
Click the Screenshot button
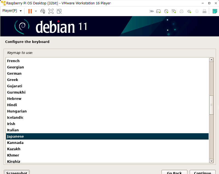coord(17,172)
